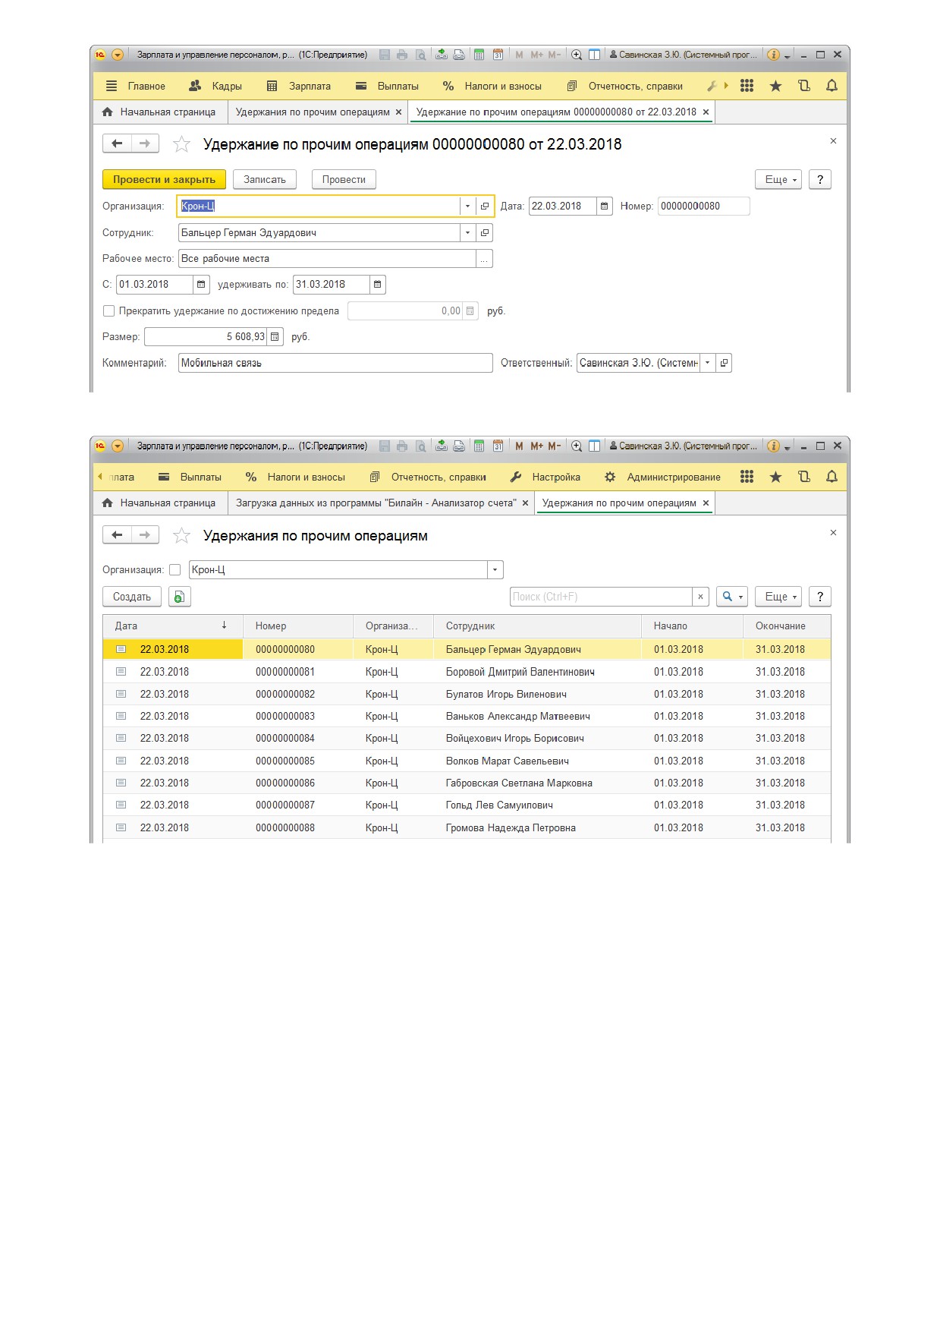Expand Ответственный dropdown arrow
The image size is (940, 1330).
pyautogui.click(x=707, y=363)
